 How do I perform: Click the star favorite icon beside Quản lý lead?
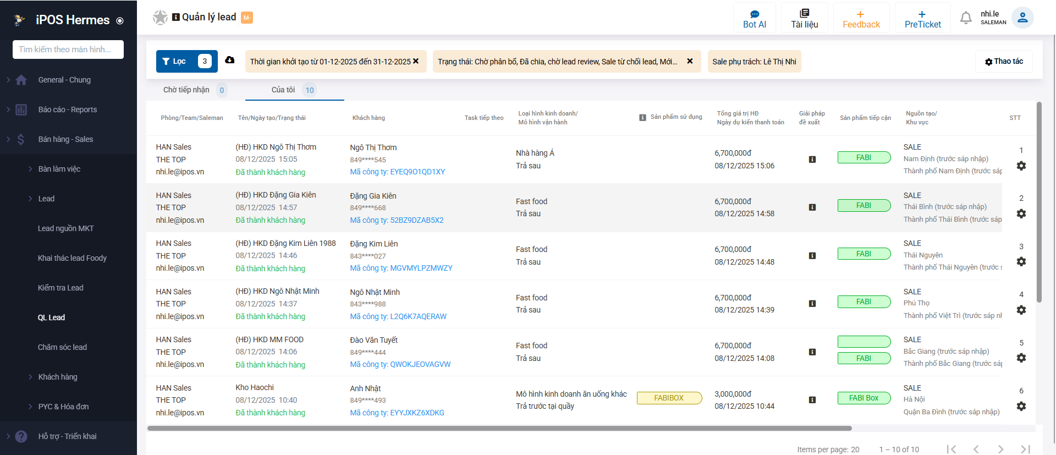pyautogui.click(x=160, y=18)
